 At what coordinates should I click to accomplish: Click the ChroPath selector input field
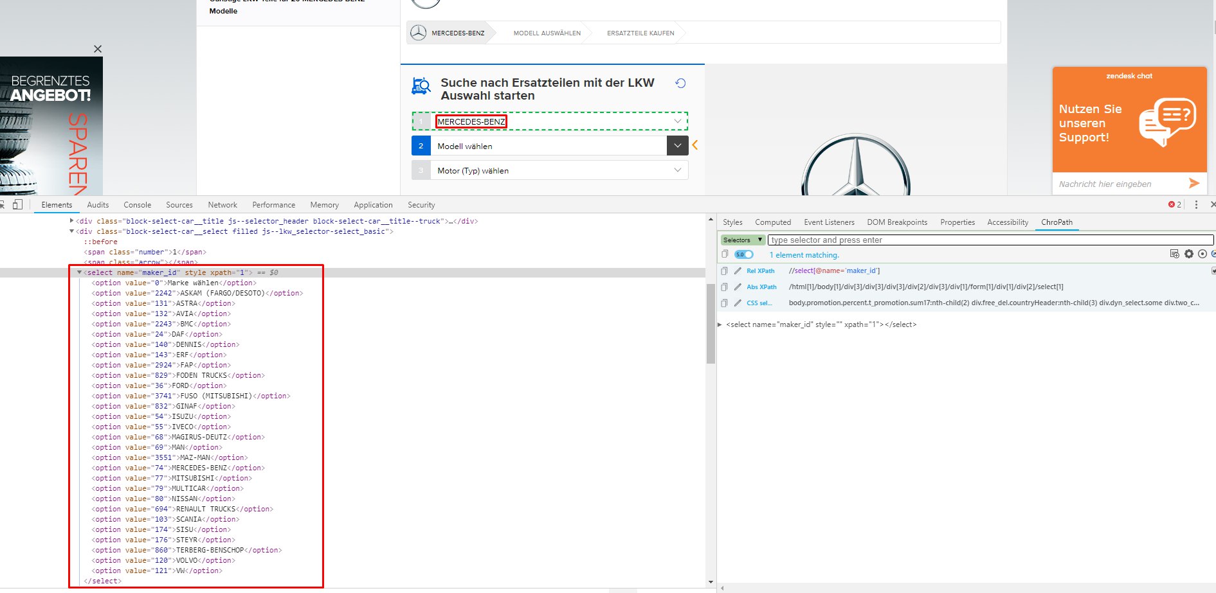(x=990, y=240)
